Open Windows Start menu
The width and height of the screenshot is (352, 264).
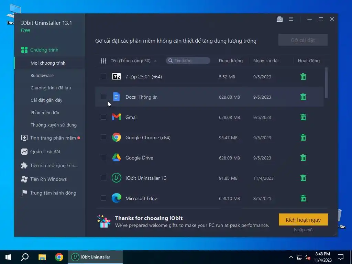[8, 257]
